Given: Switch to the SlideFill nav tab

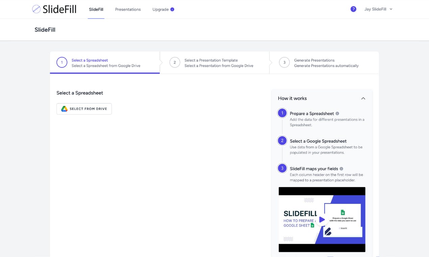Looking at the screenshot, I should (x=96, y=9).
